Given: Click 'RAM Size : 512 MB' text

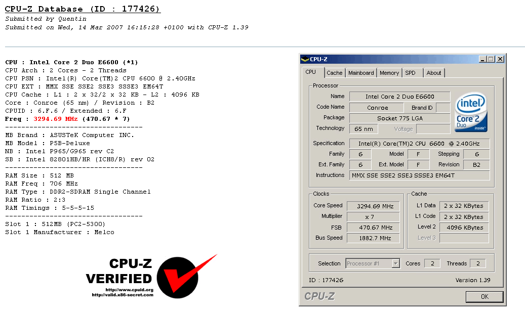Looking at the screenshot, I should click(x=39, y=175).
